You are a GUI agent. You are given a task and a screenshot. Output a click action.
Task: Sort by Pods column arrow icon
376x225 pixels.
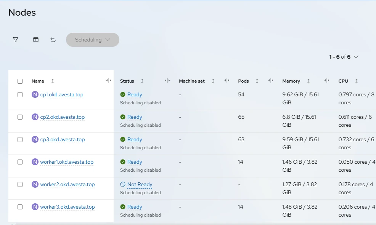(257, 81)
